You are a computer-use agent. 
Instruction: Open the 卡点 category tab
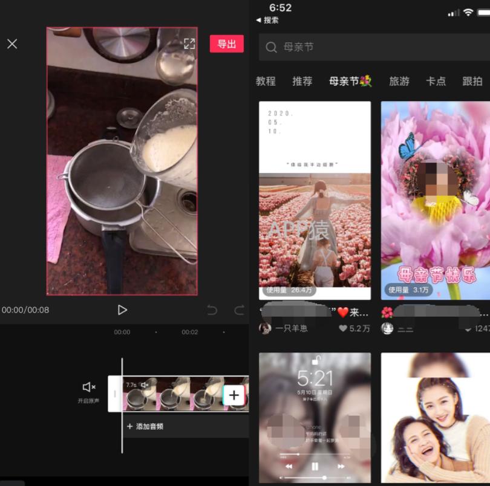point(437,82)
